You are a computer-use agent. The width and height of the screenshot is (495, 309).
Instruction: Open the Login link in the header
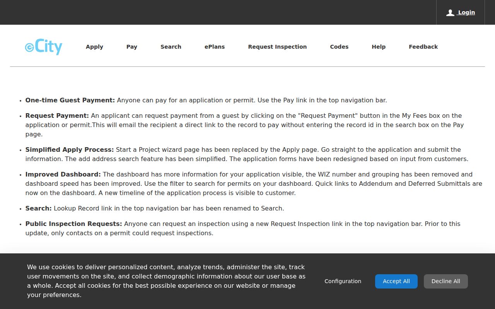click(x=466, y=12)
